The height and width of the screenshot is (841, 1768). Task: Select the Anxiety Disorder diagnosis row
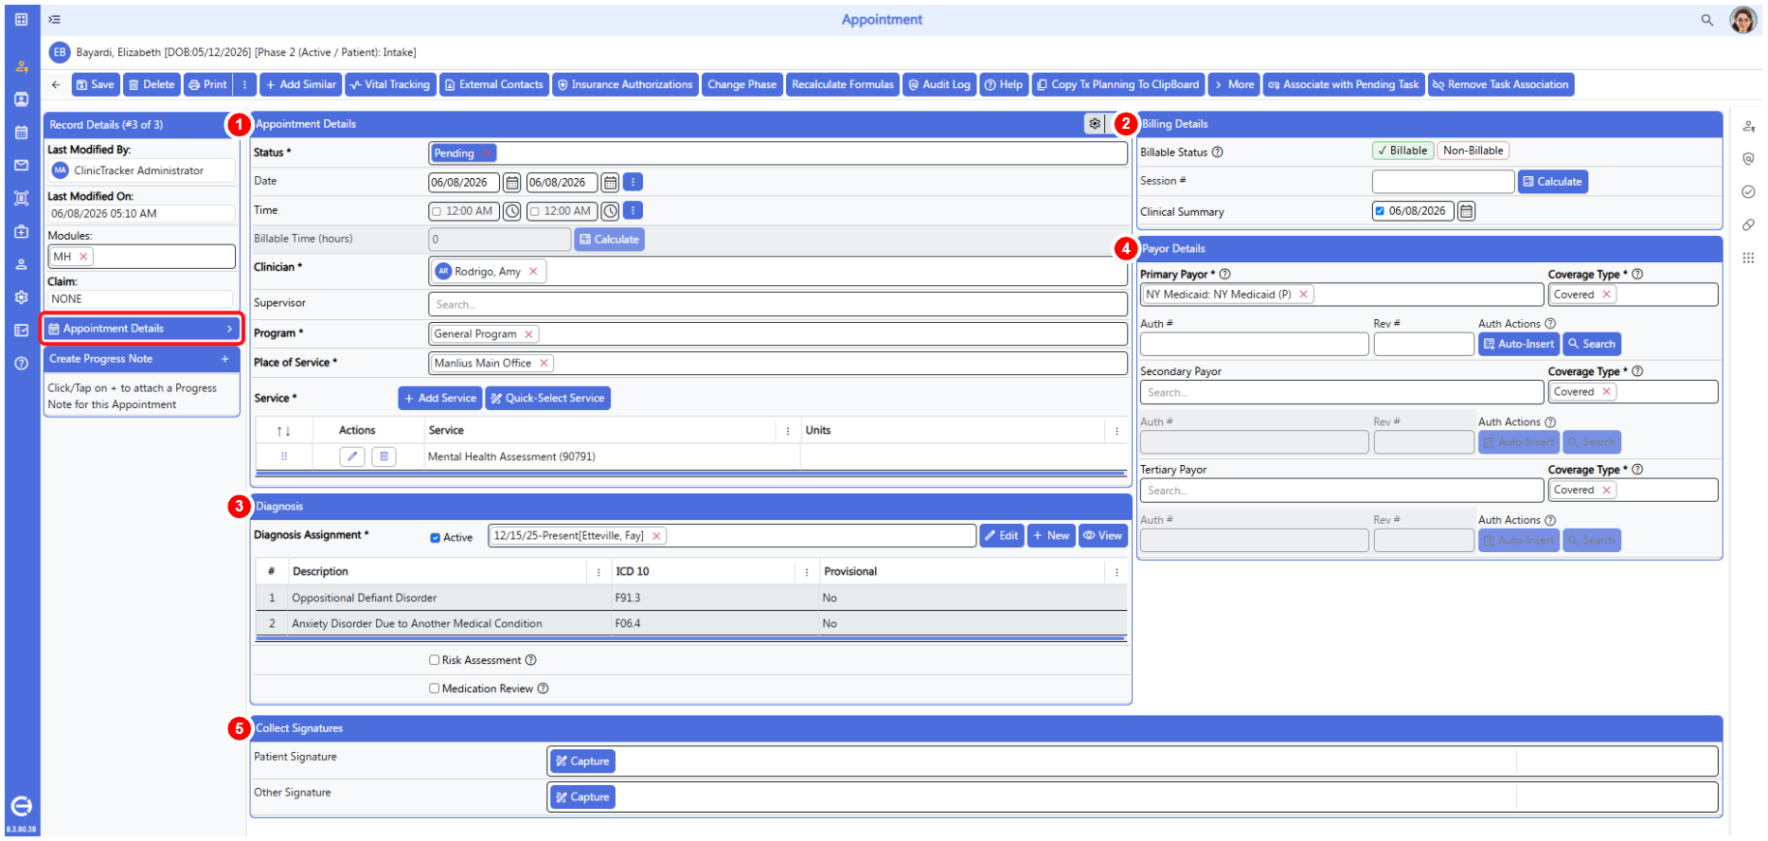pos(691,624)
